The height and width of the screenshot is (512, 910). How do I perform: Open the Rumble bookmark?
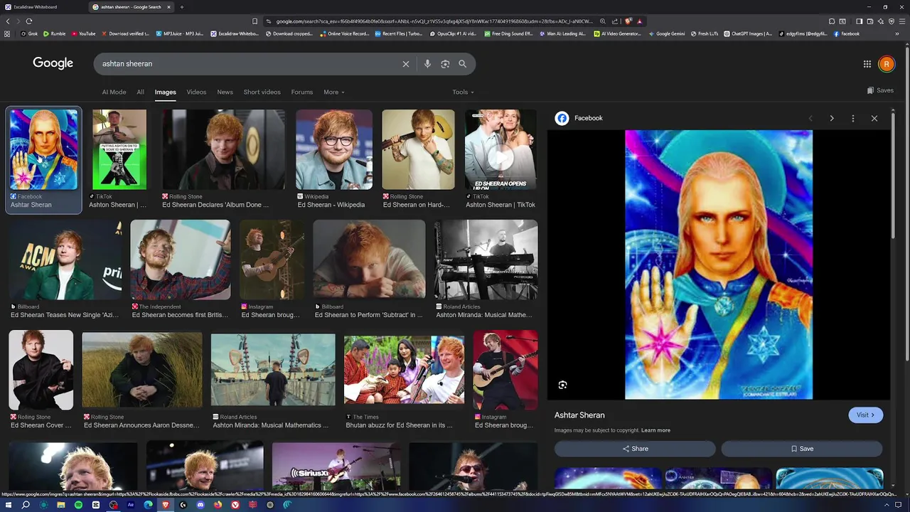point(54,33)
